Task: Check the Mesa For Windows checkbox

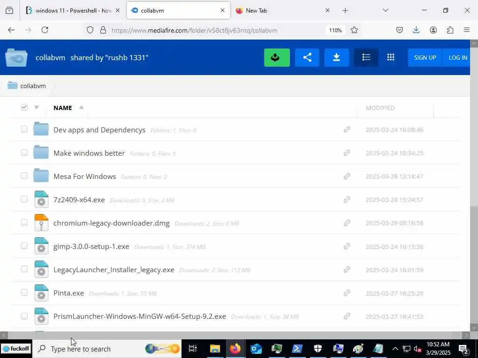Action: (24, 176)
